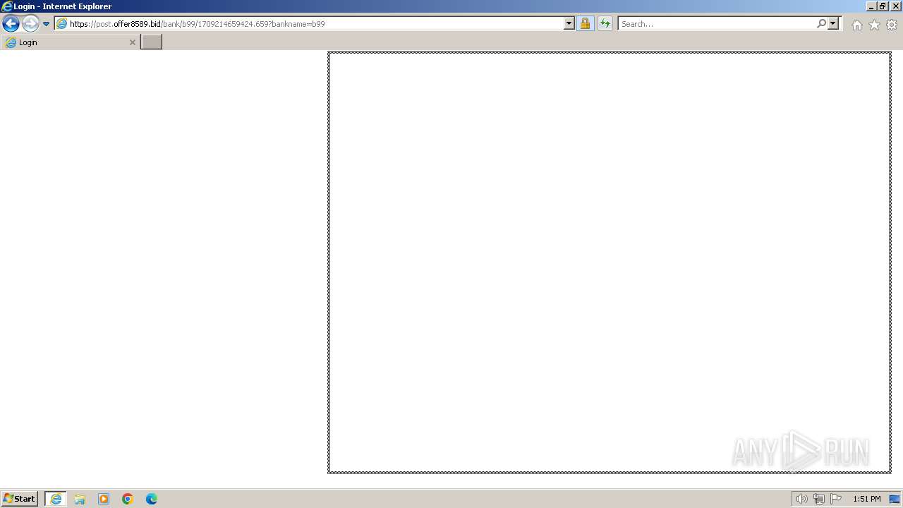Image resolution: width=903 pixels, height=508 pixels.
Task: Open the volume speaker tray icon
Action: point(801,499)
